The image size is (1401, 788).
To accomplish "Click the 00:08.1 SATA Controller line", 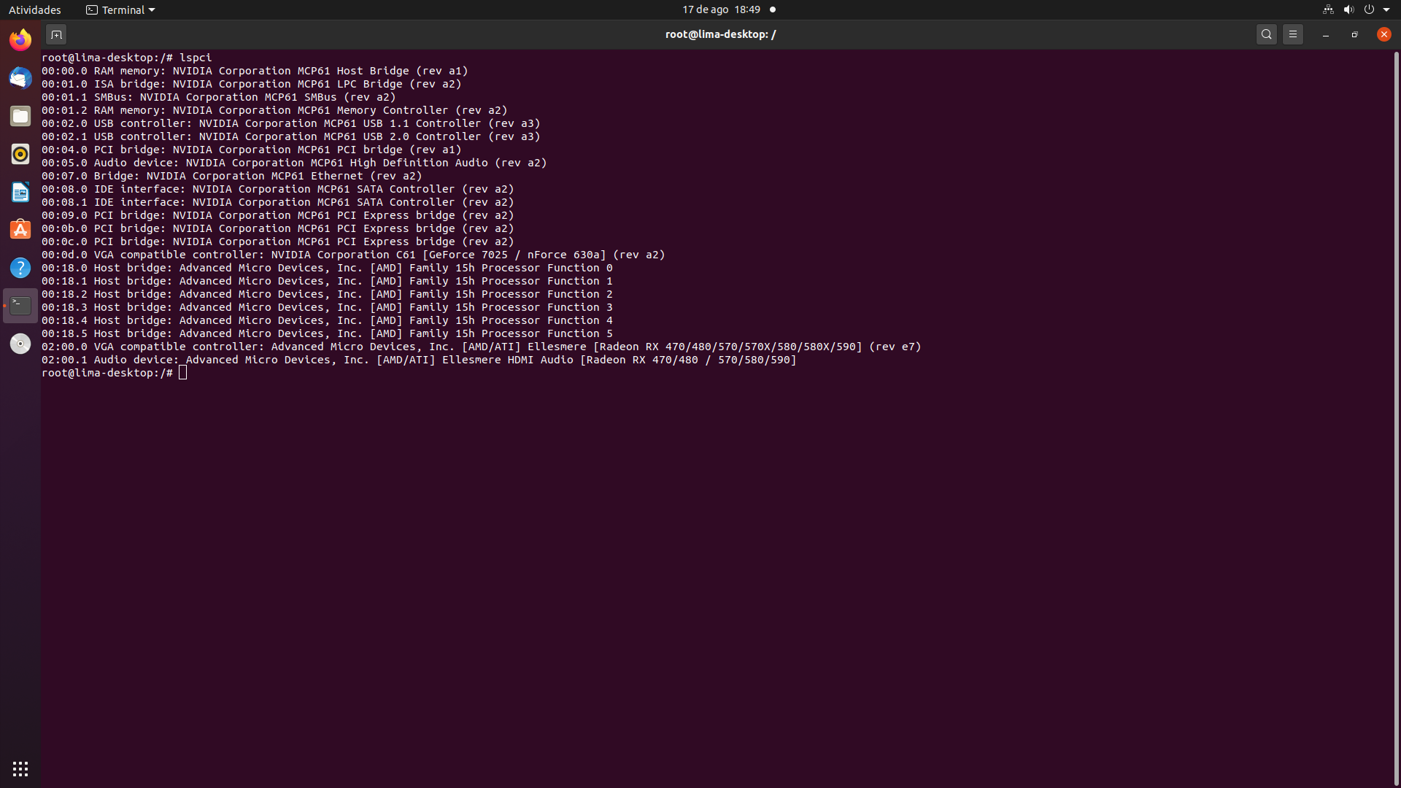I will pyautogui.click(x=278, y=202).
